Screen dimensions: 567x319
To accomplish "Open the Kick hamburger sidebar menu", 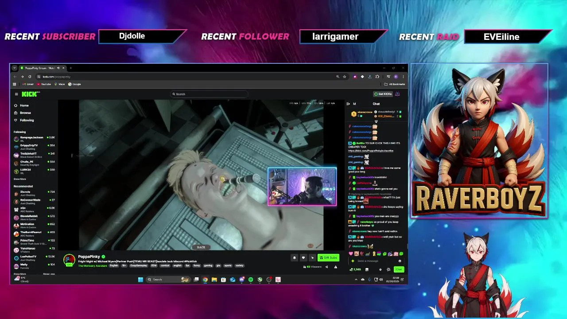I will tap(16, 94).
